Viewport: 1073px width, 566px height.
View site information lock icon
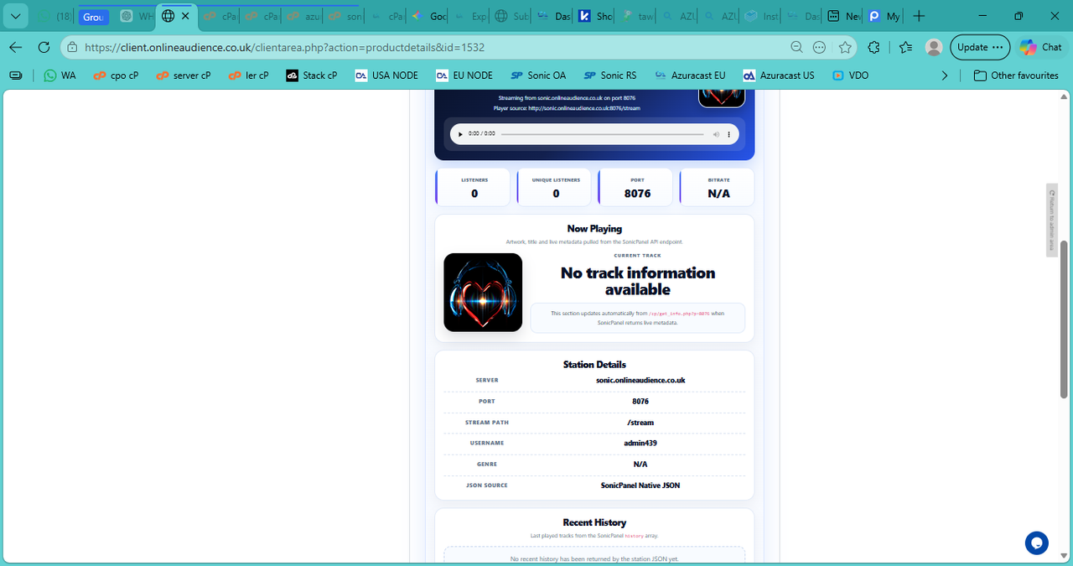(x=73, y=47)
